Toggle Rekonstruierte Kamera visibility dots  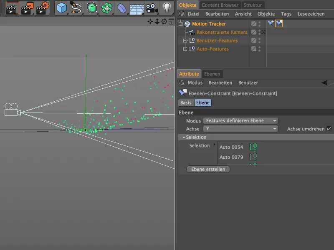(259, 32)
